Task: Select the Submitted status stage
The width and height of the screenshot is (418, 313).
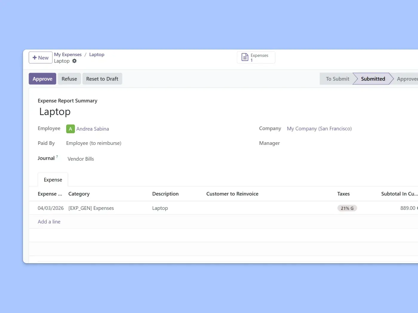Action: 373,79
